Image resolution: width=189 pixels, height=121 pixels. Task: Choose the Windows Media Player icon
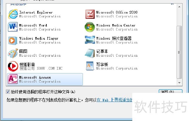point(13,41)
